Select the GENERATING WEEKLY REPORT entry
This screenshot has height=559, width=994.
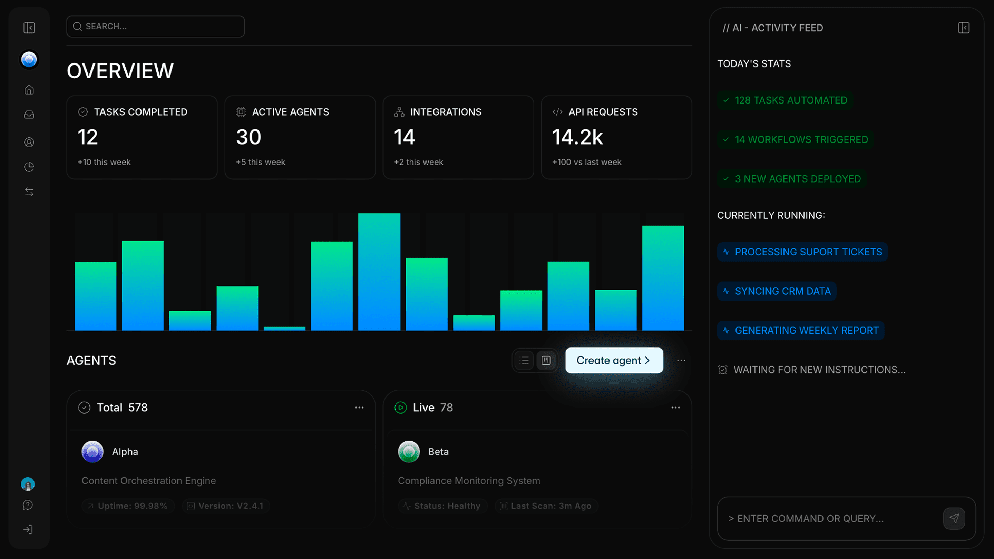click(x=801, y=330)
